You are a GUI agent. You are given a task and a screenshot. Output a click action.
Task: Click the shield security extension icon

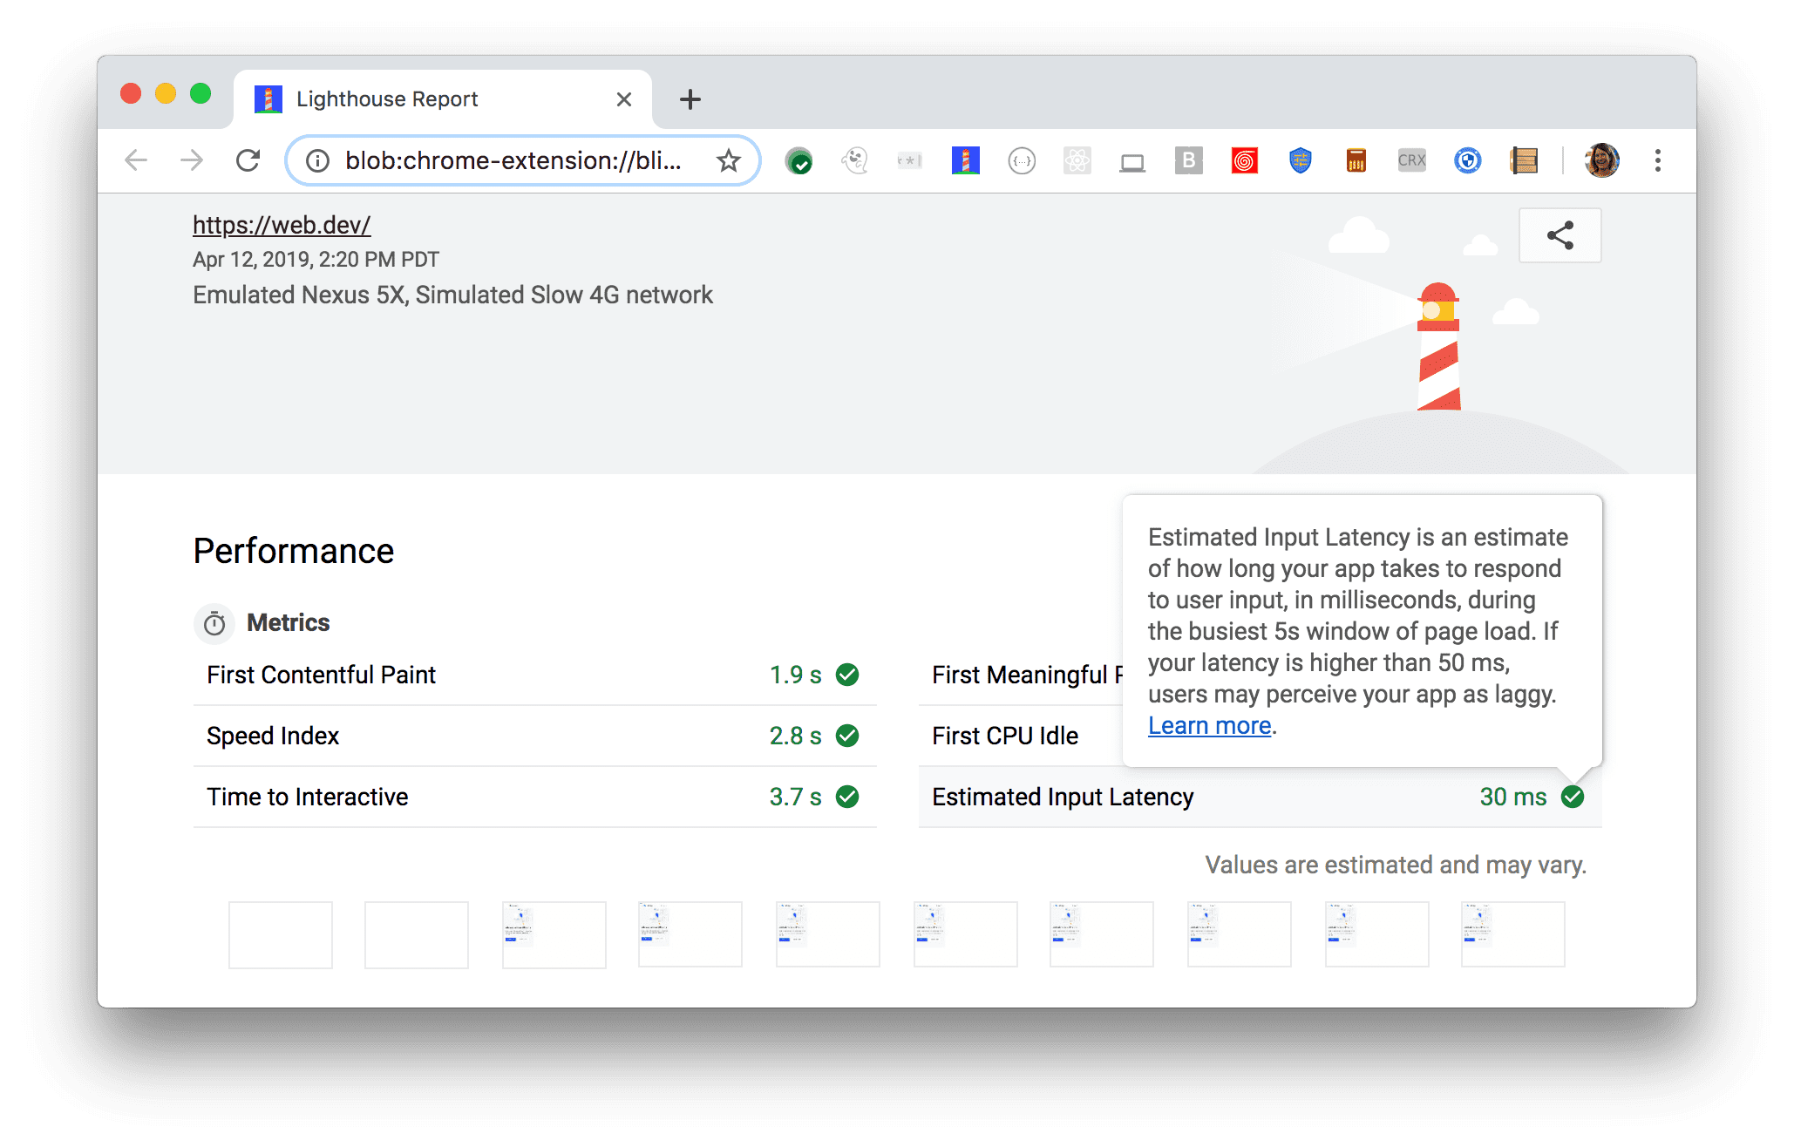1295,159
